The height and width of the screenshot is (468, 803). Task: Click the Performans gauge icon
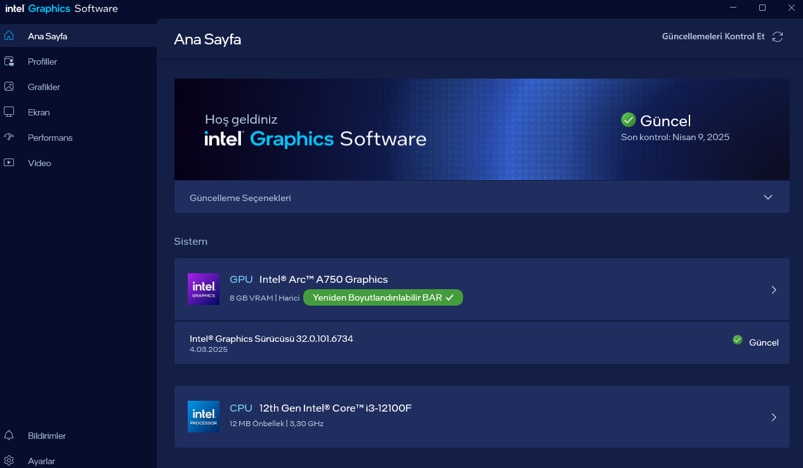pyautogui.click(x=9, y=138)
